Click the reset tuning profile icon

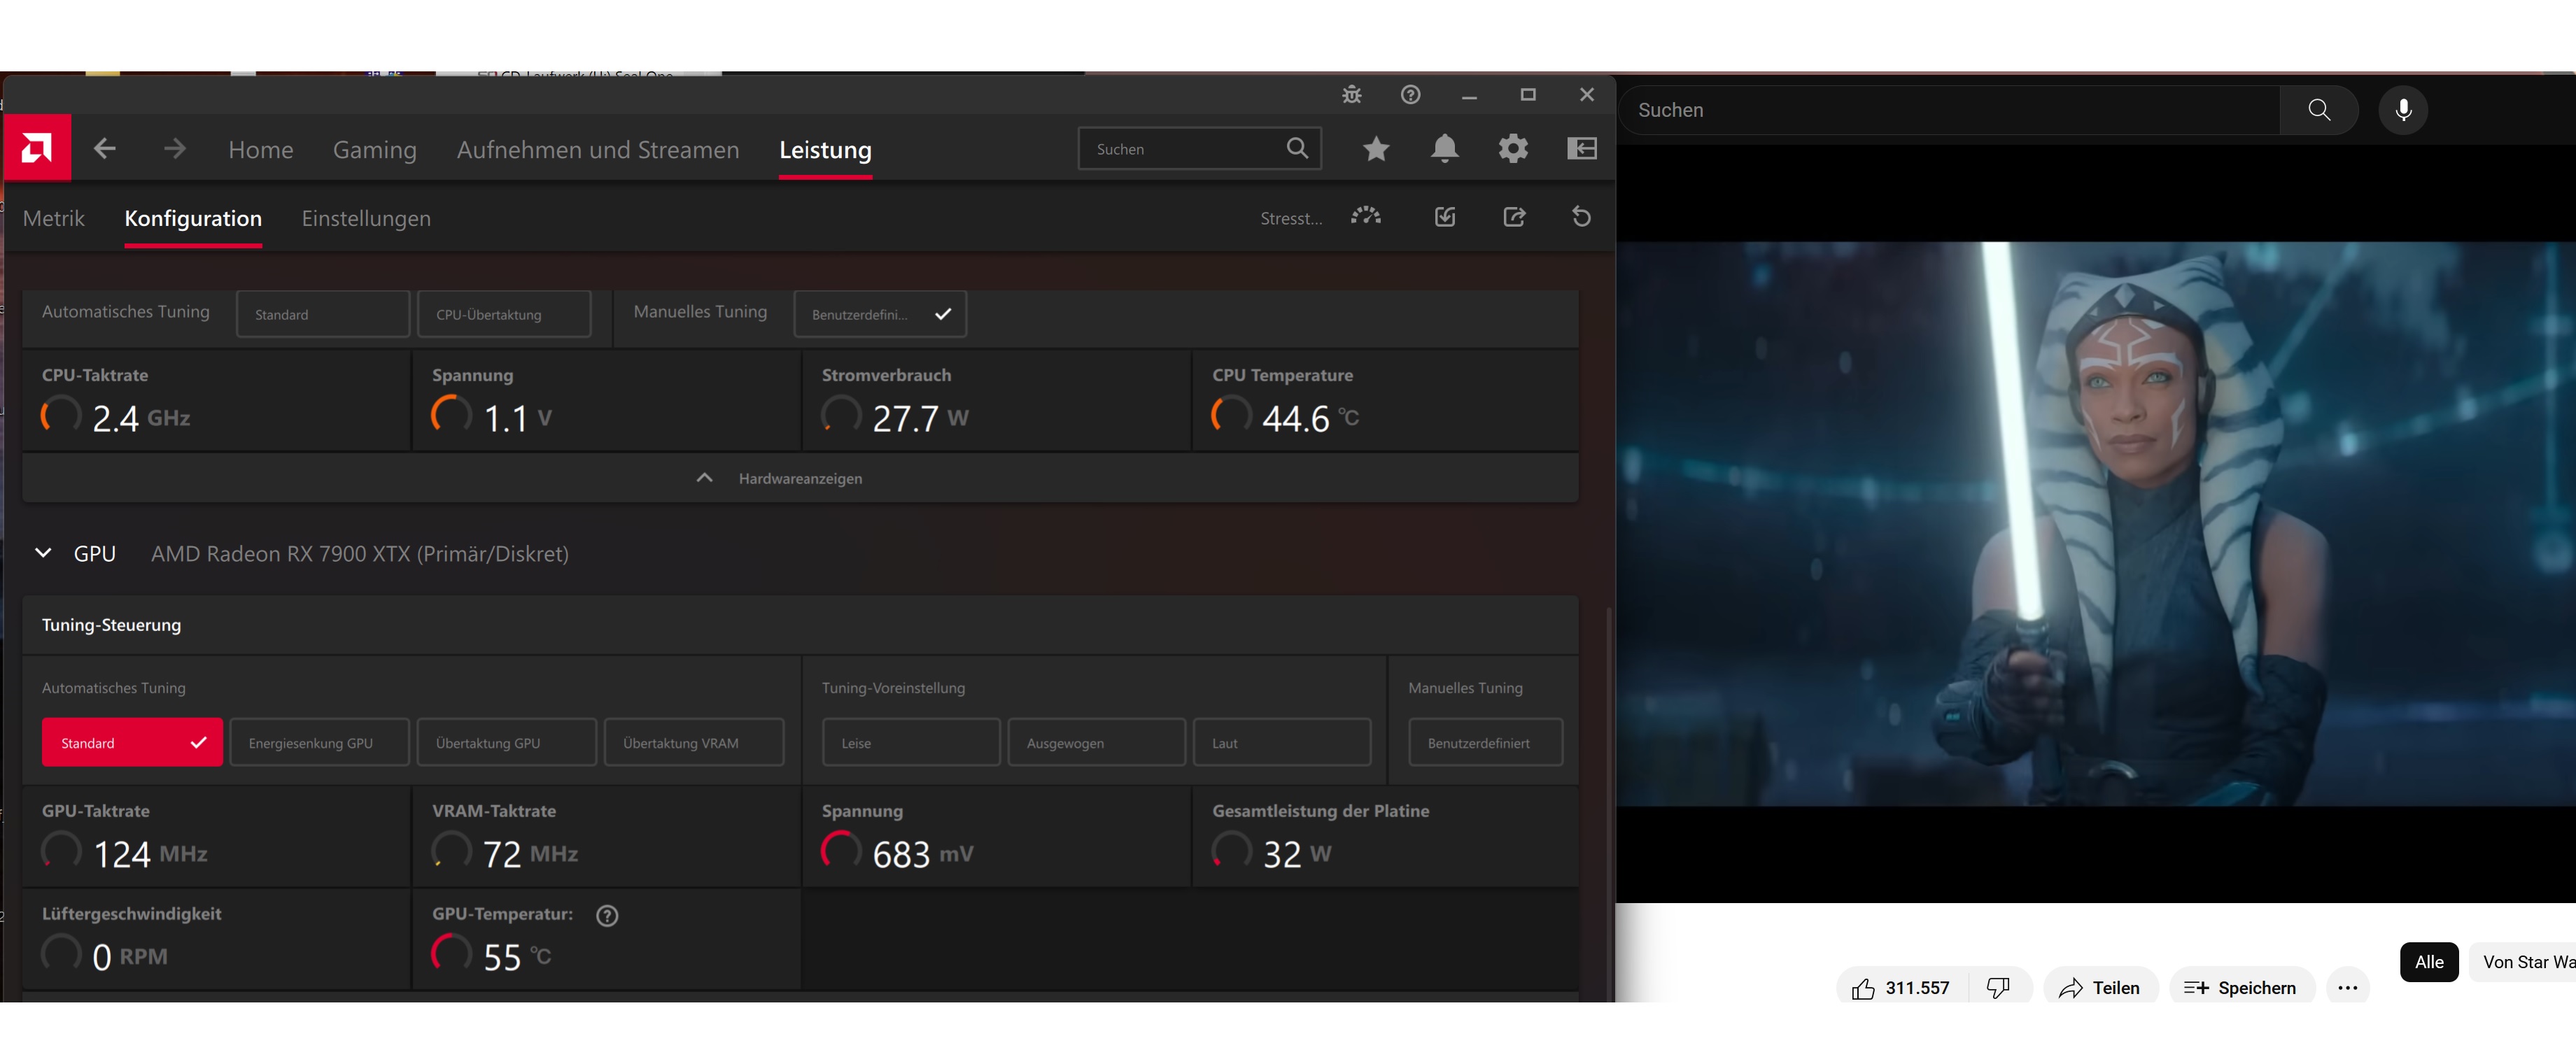[1581, 217]
